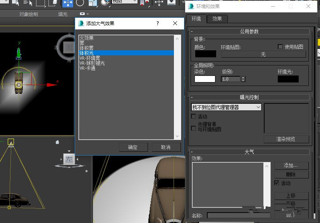Choose the Rectangular Selection Region tool
This screenshot has height=223, width=320.
coord(41,3)
